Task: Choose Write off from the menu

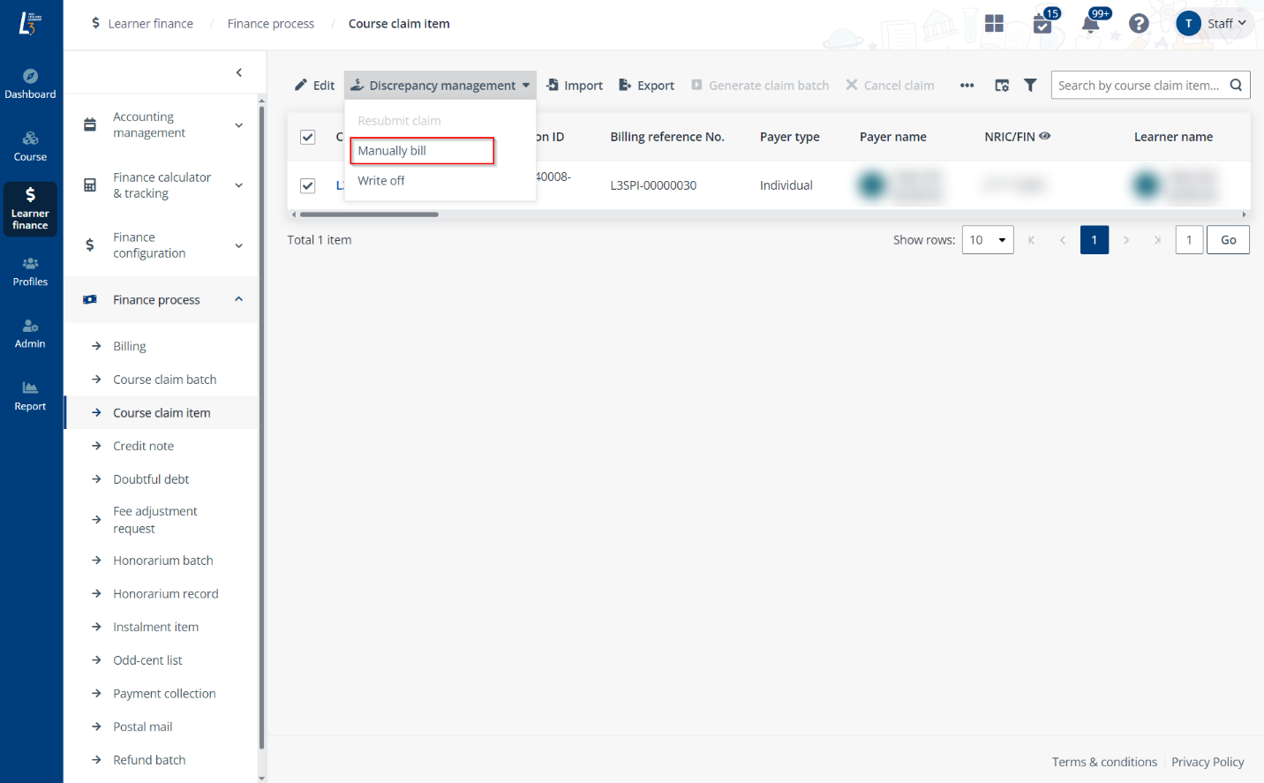Action: 381,181
